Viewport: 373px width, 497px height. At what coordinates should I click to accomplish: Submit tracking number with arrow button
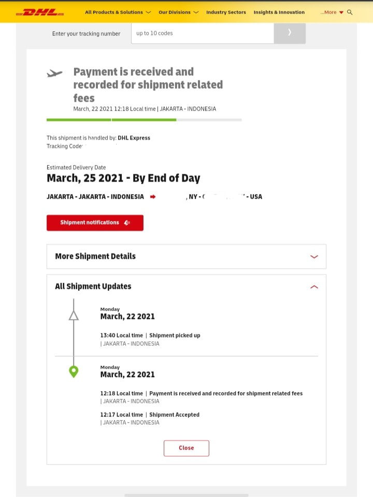coord(290,33)
